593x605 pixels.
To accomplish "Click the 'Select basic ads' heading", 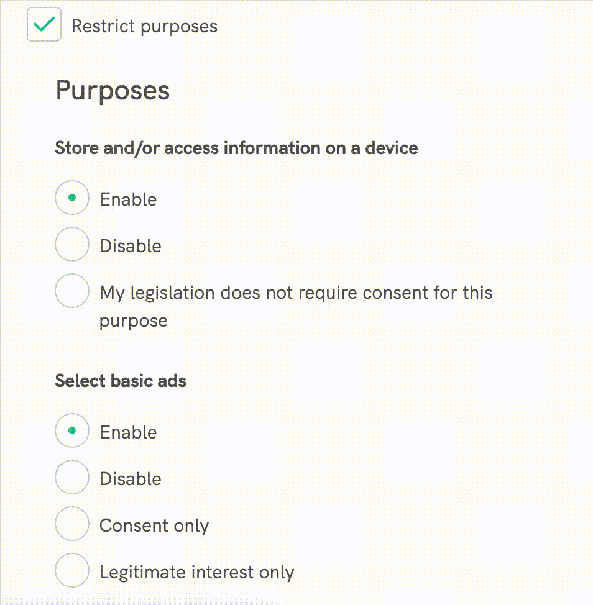I will 121,381.
